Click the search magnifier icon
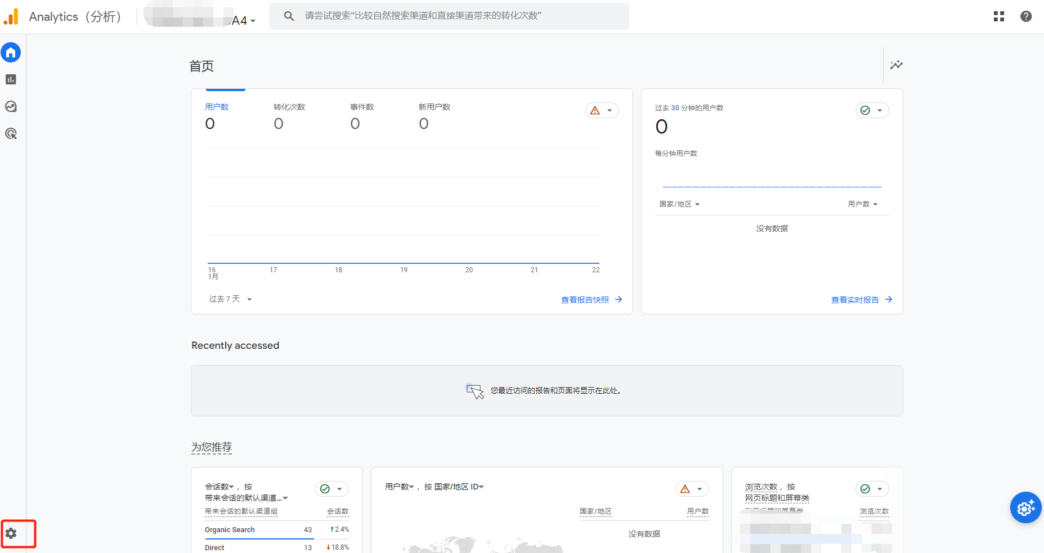 pyautogui.click(x=289, y=16)
